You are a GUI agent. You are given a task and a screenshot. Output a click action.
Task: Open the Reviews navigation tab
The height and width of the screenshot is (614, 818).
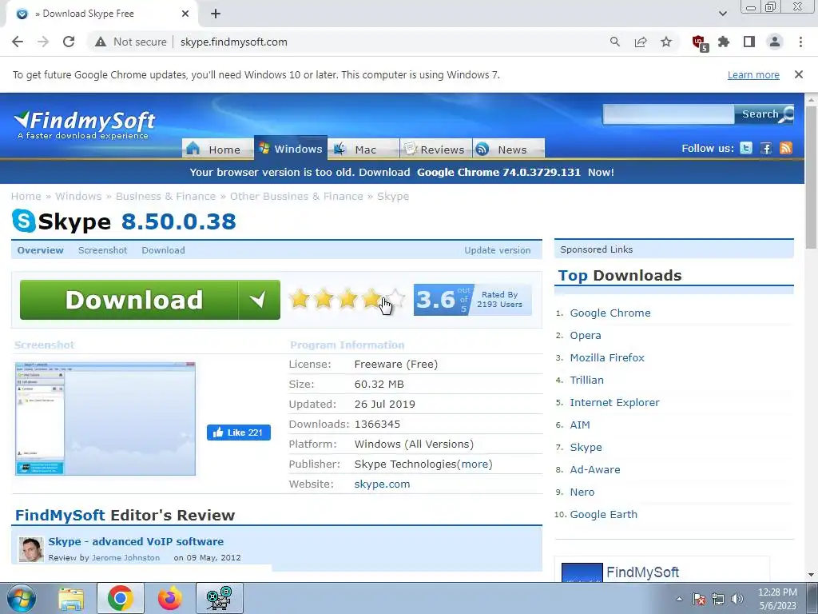435,150
